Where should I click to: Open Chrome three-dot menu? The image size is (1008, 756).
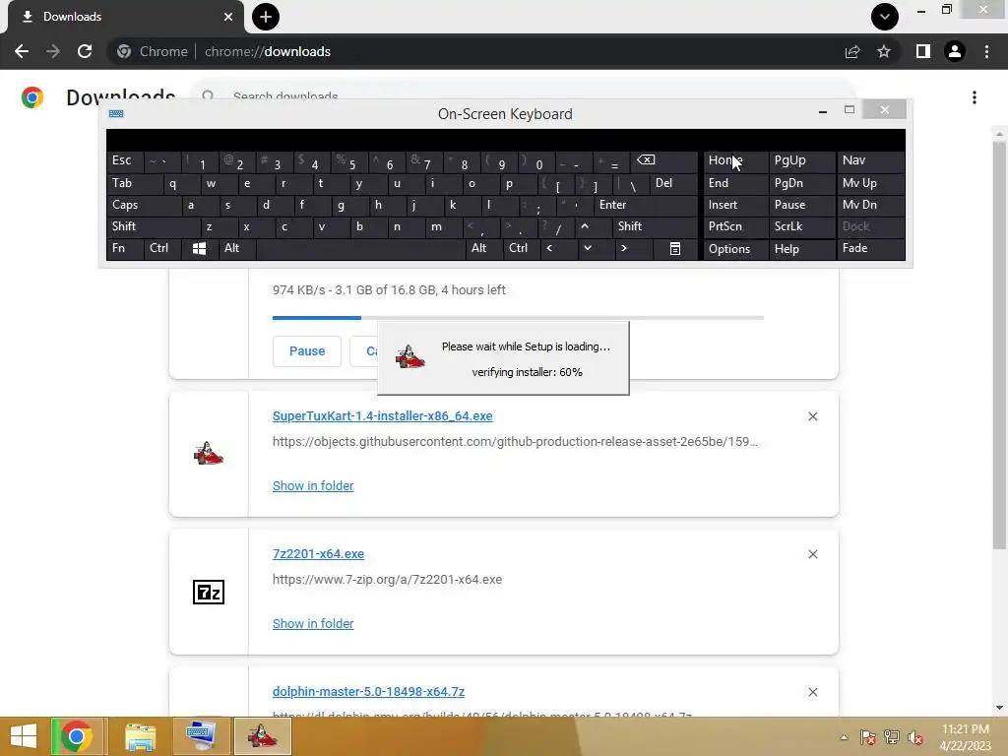(986, 51)
